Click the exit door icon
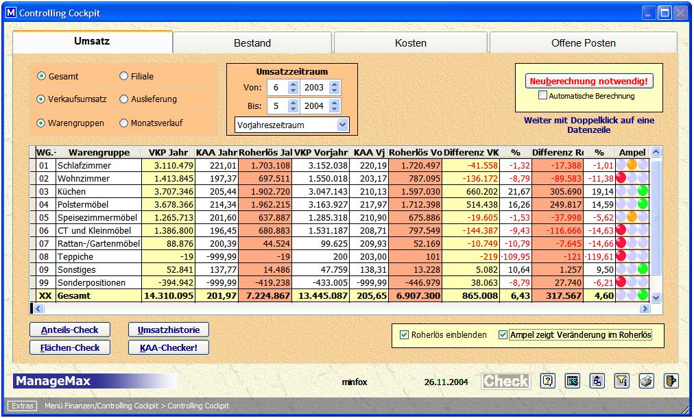This screenshot has width=694, height=418. (x=670, y=382)
